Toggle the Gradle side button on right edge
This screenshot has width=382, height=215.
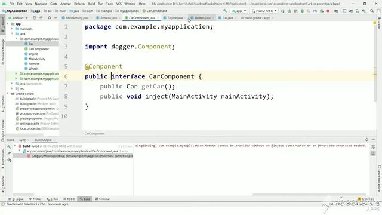[x=379, y=23]
